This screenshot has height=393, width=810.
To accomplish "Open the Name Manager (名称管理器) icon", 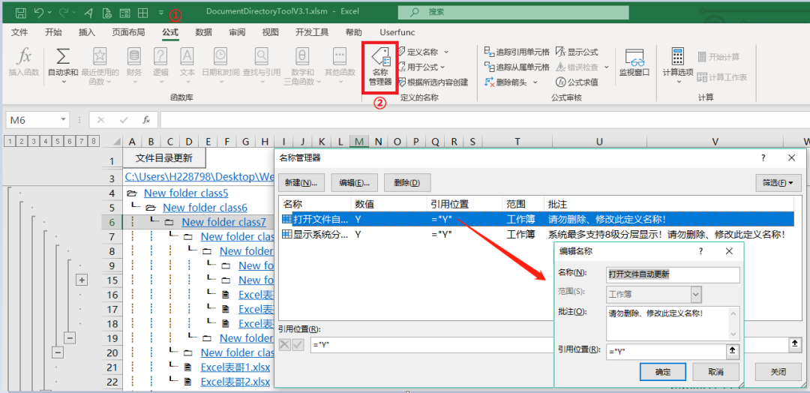I will point(380,68).
